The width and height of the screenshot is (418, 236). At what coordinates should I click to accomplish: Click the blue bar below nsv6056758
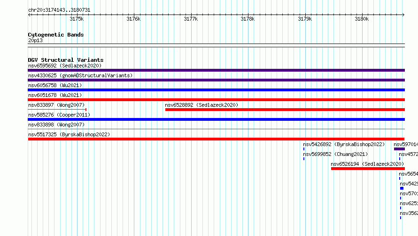(x=216, y=90)
